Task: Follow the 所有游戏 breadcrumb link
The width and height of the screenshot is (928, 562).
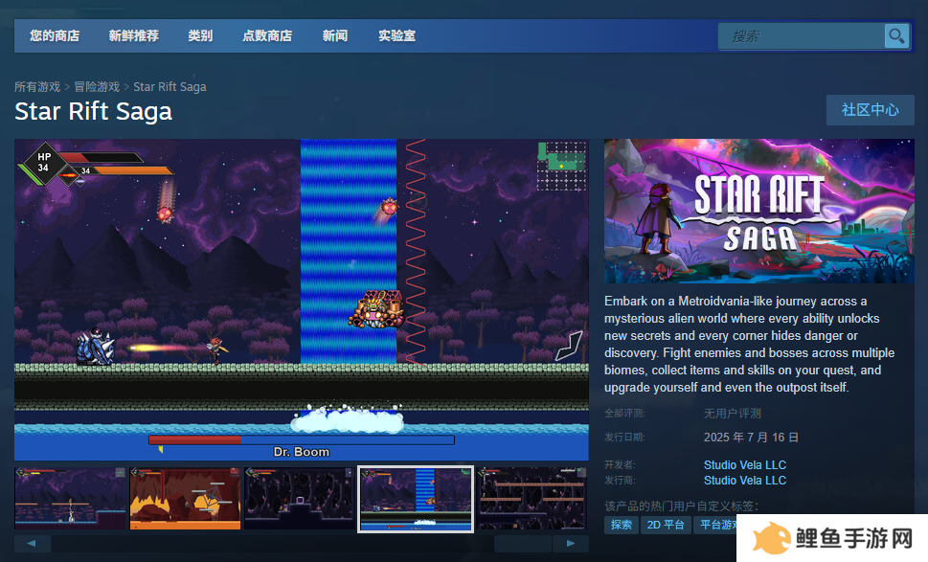Action: tap(37, 87)
